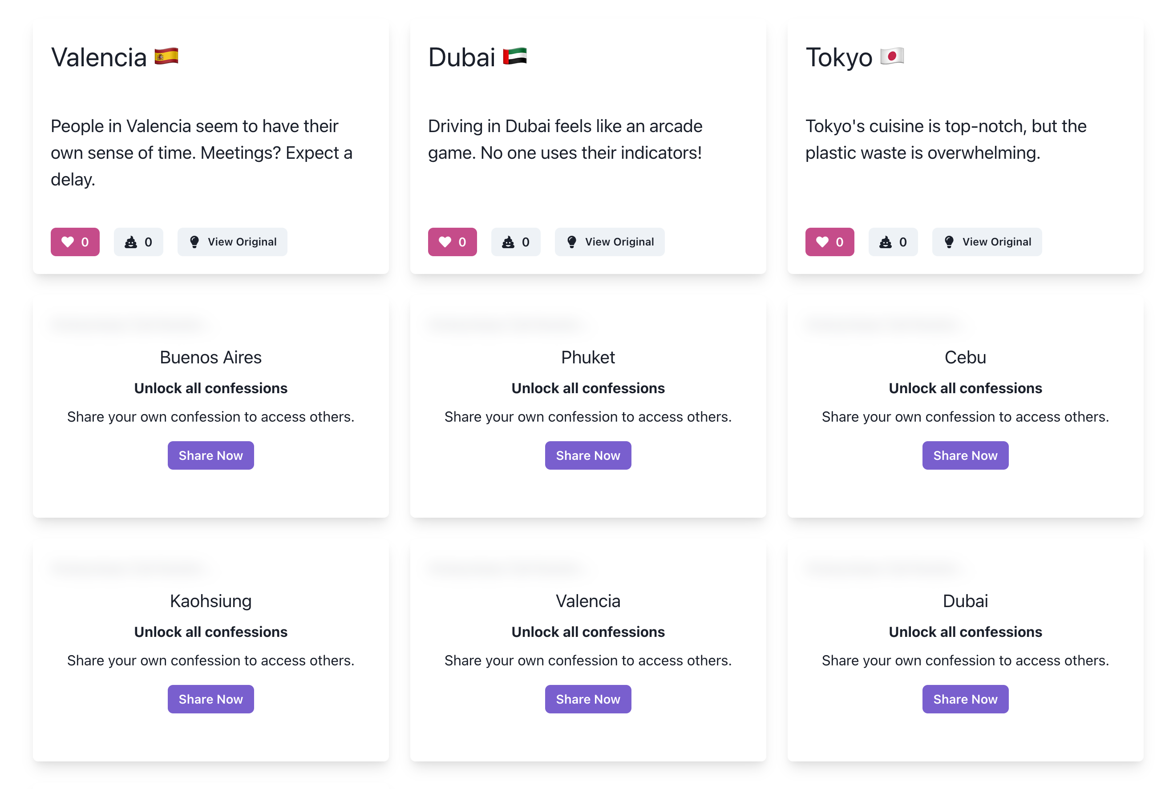Click the Japan flag beside Tokyo title
Screen dimensions: 1157x789
coord(892,56)
